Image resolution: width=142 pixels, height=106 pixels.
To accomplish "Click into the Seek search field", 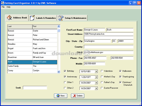I will 35,88.
